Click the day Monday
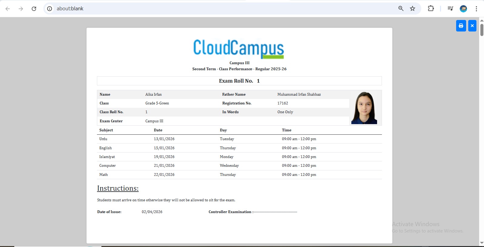 [227, 157]
